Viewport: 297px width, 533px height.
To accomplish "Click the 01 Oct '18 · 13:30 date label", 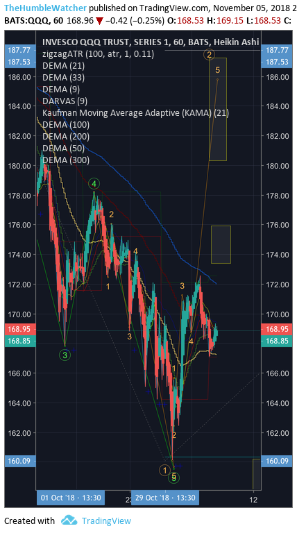I will click(71, 498).
